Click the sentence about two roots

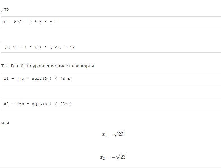[48, 66]
